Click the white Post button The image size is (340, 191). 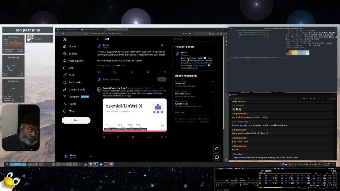(76, 120)
